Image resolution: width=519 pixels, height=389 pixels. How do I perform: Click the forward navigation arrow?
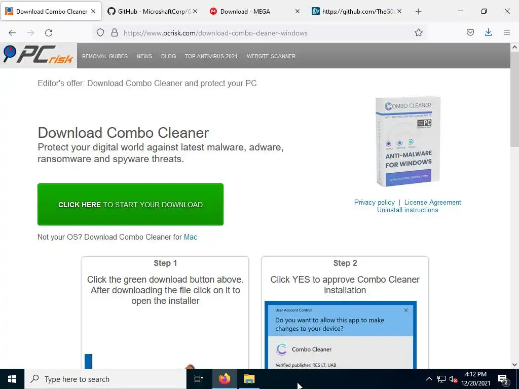(30, 33)
